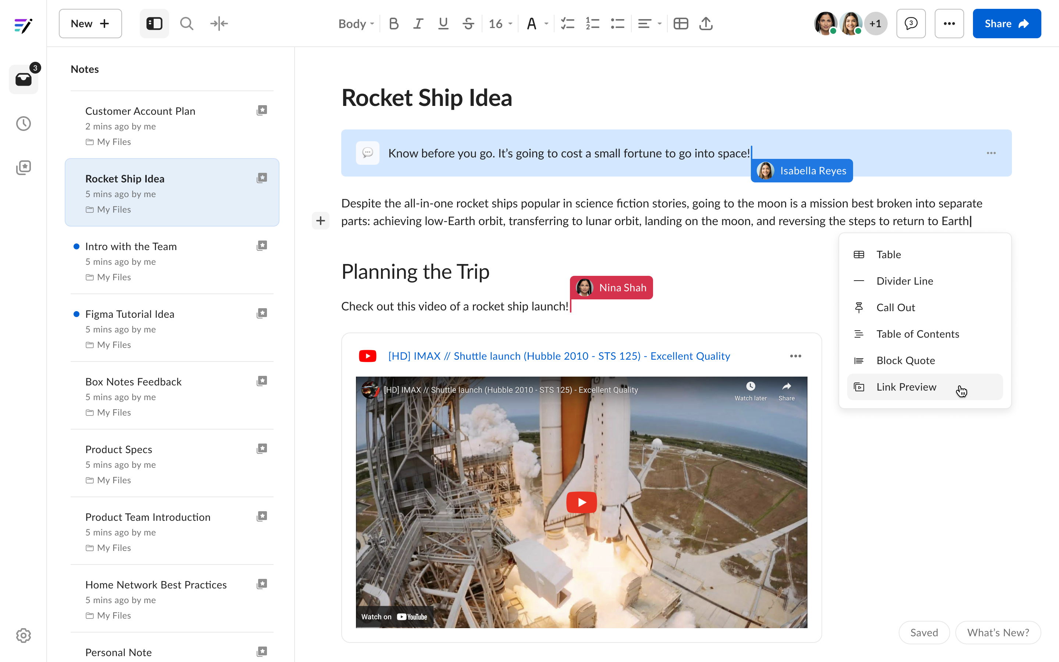This screenshot has width=1059, height=662.
Task: Select Table from insert menu
Action: (x=925, y=255)
